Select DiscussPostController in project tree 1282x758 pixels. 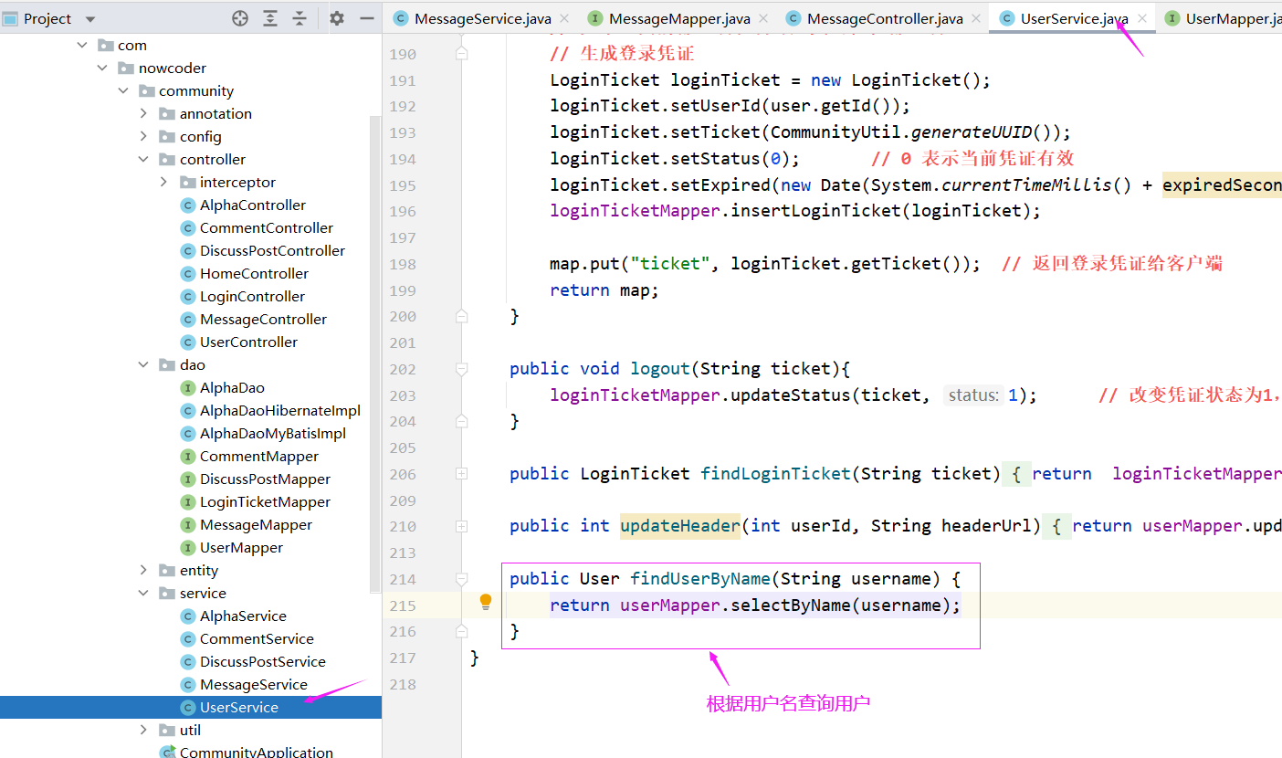point(272,250)
